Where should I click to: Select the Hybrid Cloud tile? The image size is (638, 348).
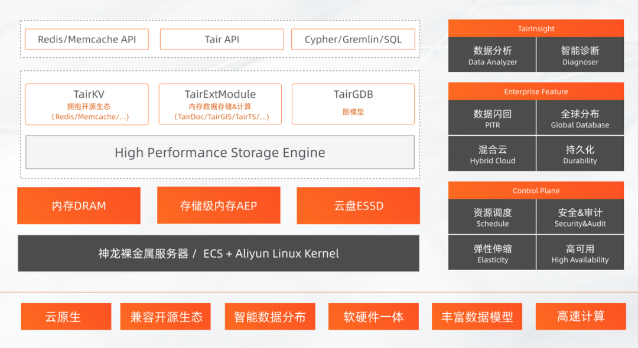pyautogui.click(x=492, y=154)
